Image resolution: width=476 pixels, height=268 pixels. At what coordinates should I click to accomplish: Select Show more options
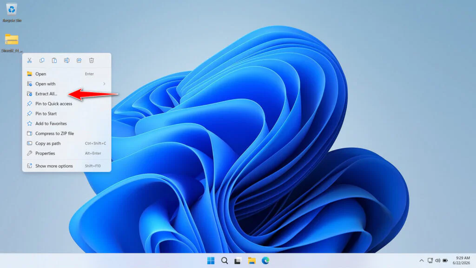pyautogui.click(x=66, y=166)
